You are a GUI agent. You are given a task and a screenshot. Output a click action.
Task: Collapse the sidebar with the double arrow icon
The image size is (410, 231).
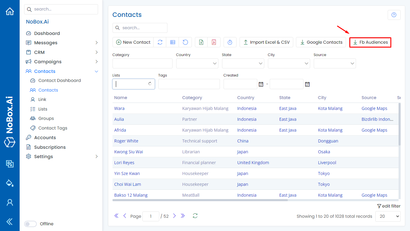10,222
